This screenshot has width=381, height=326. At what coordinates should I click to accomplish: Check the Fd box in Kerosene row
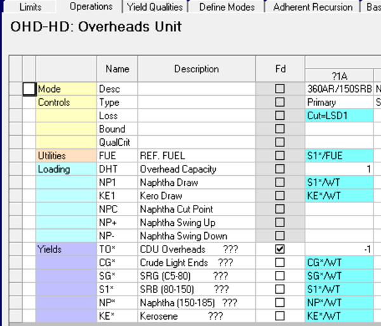click(280, 316)
